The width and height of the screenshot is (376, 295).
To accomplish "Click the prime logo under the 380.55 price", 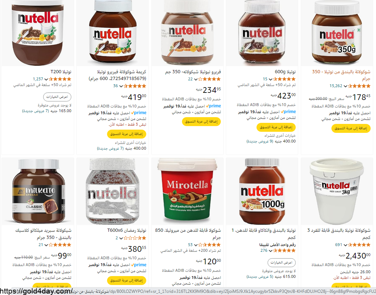I will (139, 265).
